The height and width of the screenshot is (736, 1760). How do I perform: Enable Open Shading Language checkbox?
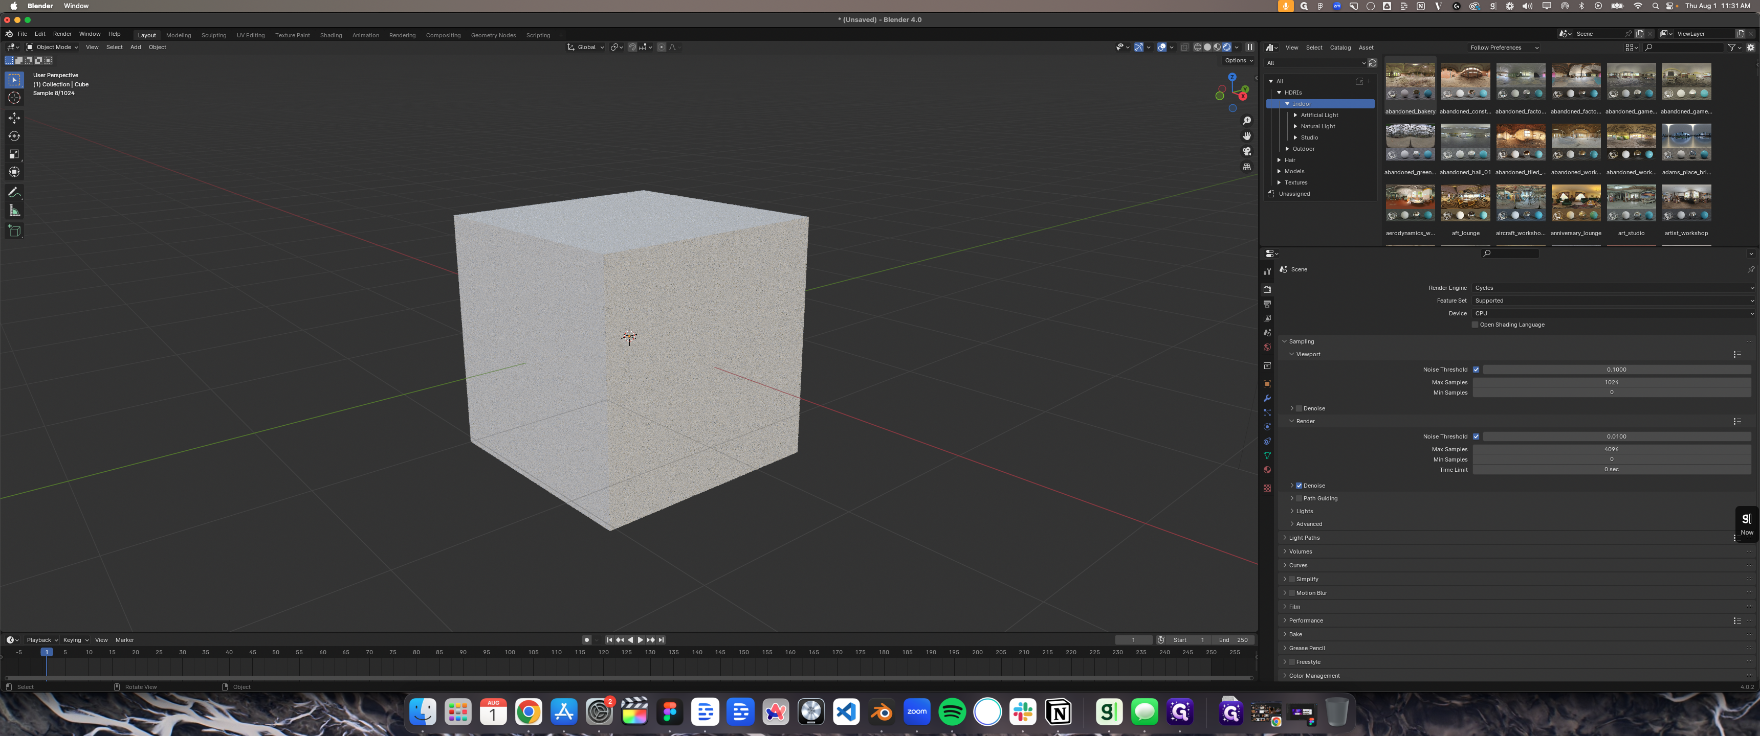pyautogui.click(x=1475, y=325)
